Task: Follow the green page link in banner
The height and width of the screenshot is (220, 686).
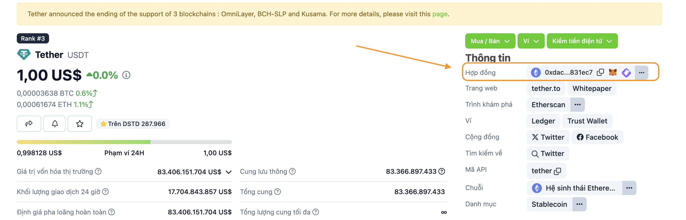Action: (x=440, y=14)
